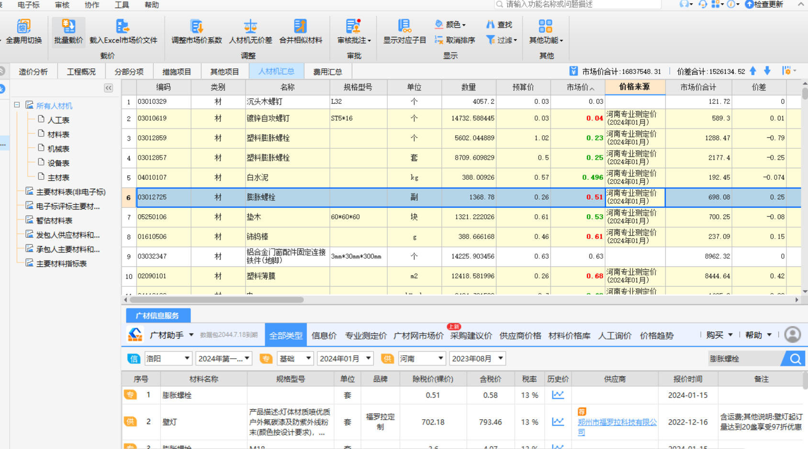Open the 基础 category dropdown
The width and height of the screenshot is (808, 449).
295,359
